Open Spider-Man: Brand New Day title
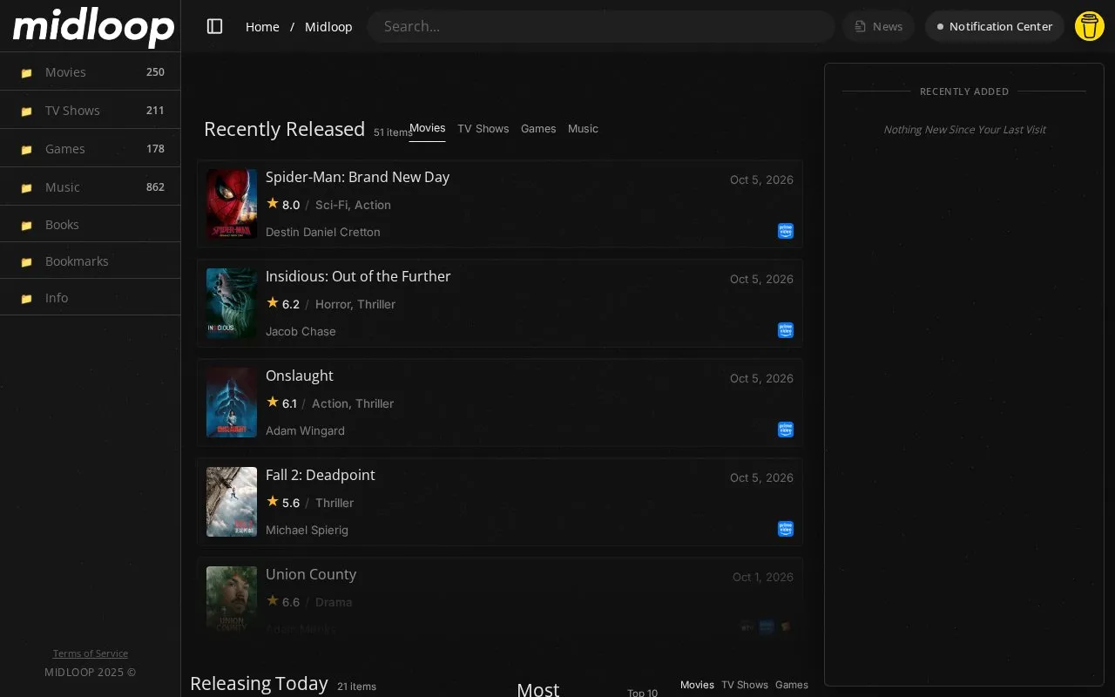This screenshot has height=697, width=1115. [357, 177]
